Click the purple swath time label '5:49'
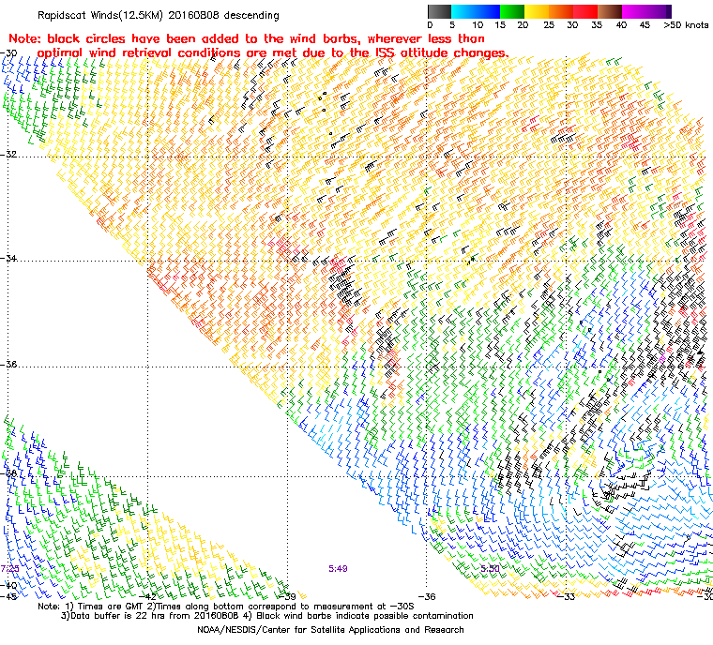This screenshot has height=645, width=713. coord(338,569)
